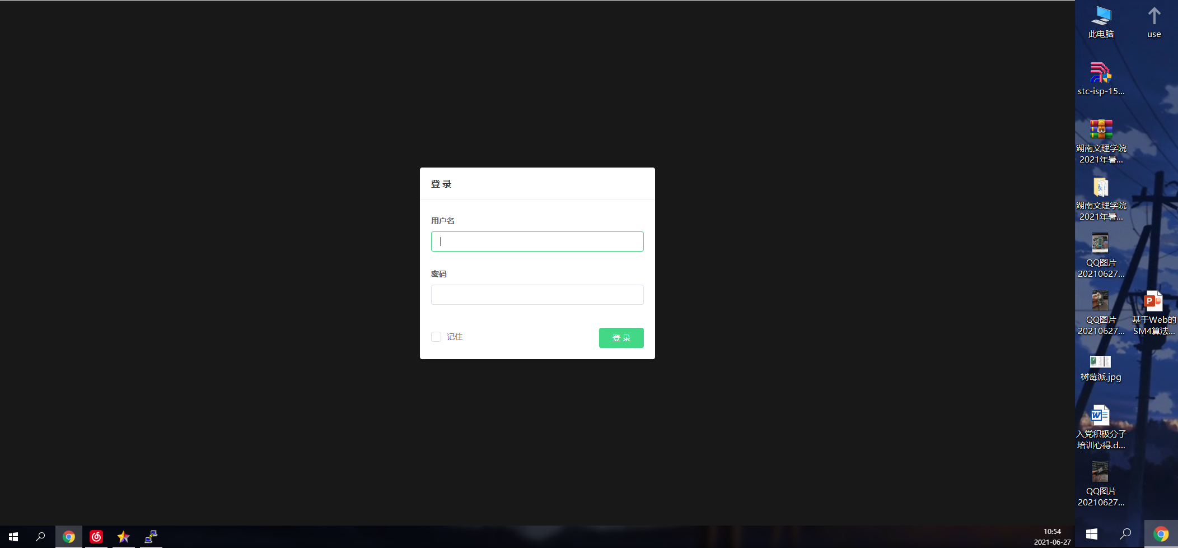Select the 基于Web的SM4算法 PowerPoint file

1154,313
